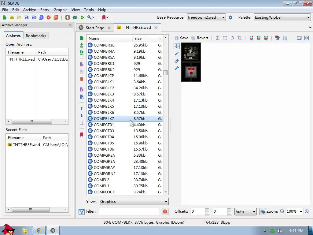Open the Show Graphics category dropdown
Image resolution: width=313 pixels, height=235 pixels.
pos(134,201)
